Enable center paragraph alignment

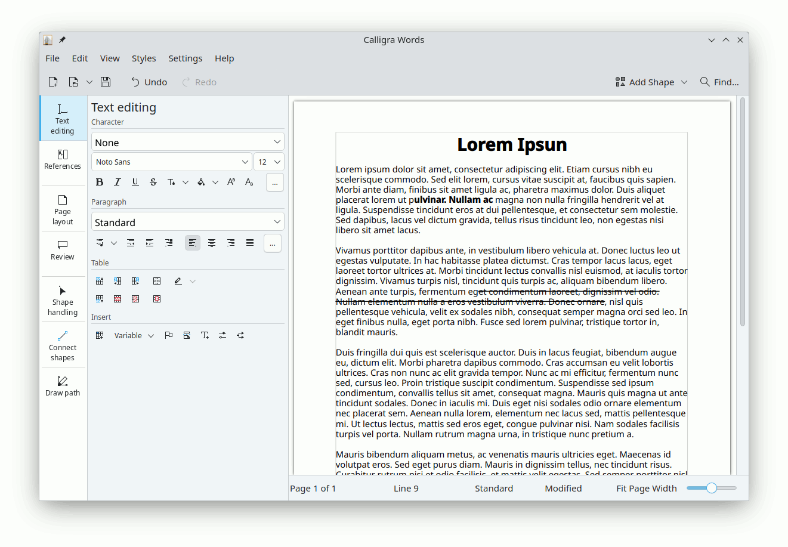(x=212, y=243)
